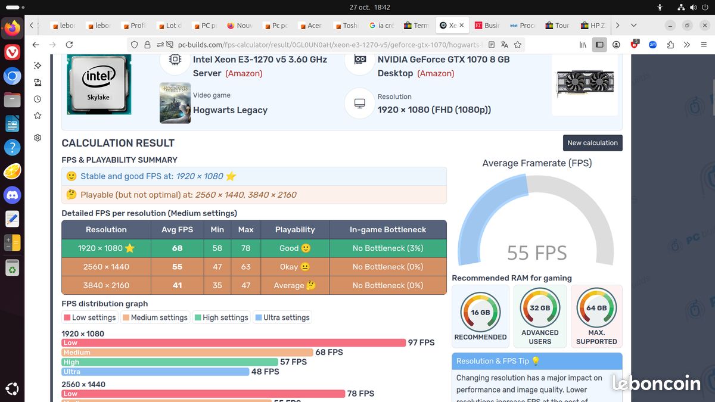Bookmark this page with the star icon
The image size is (715, 402).
tap(518, 45)
